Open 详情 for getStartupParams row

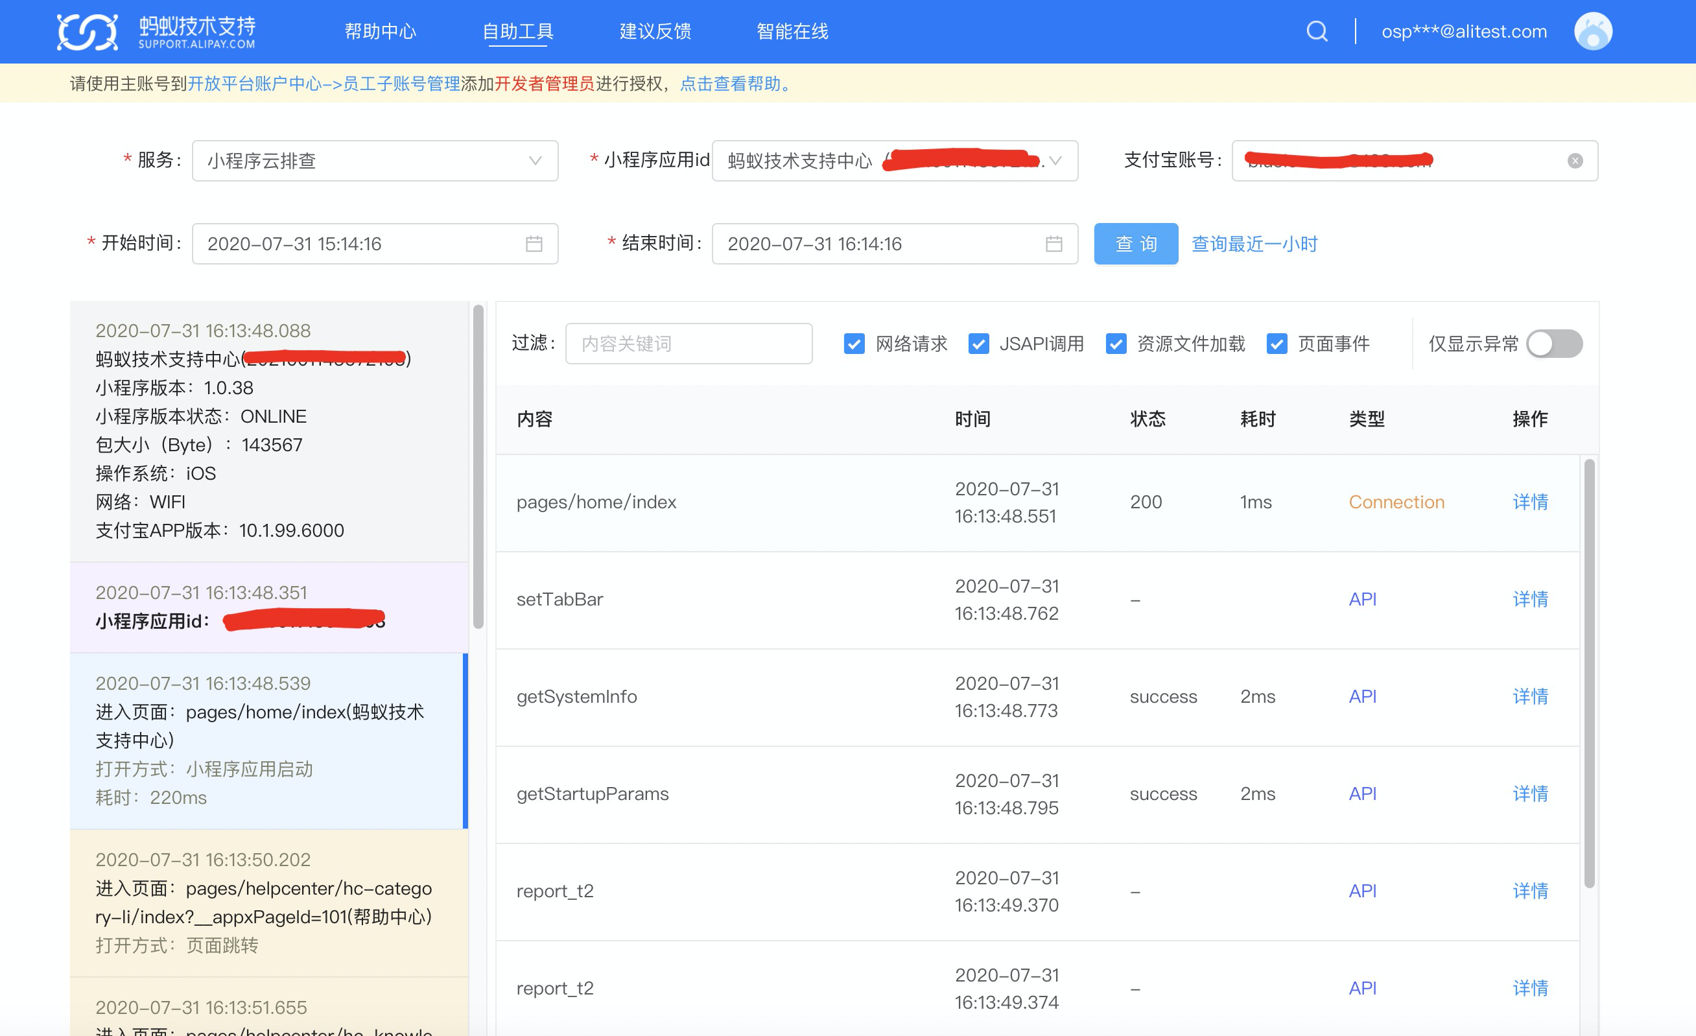coord(1530,793)
